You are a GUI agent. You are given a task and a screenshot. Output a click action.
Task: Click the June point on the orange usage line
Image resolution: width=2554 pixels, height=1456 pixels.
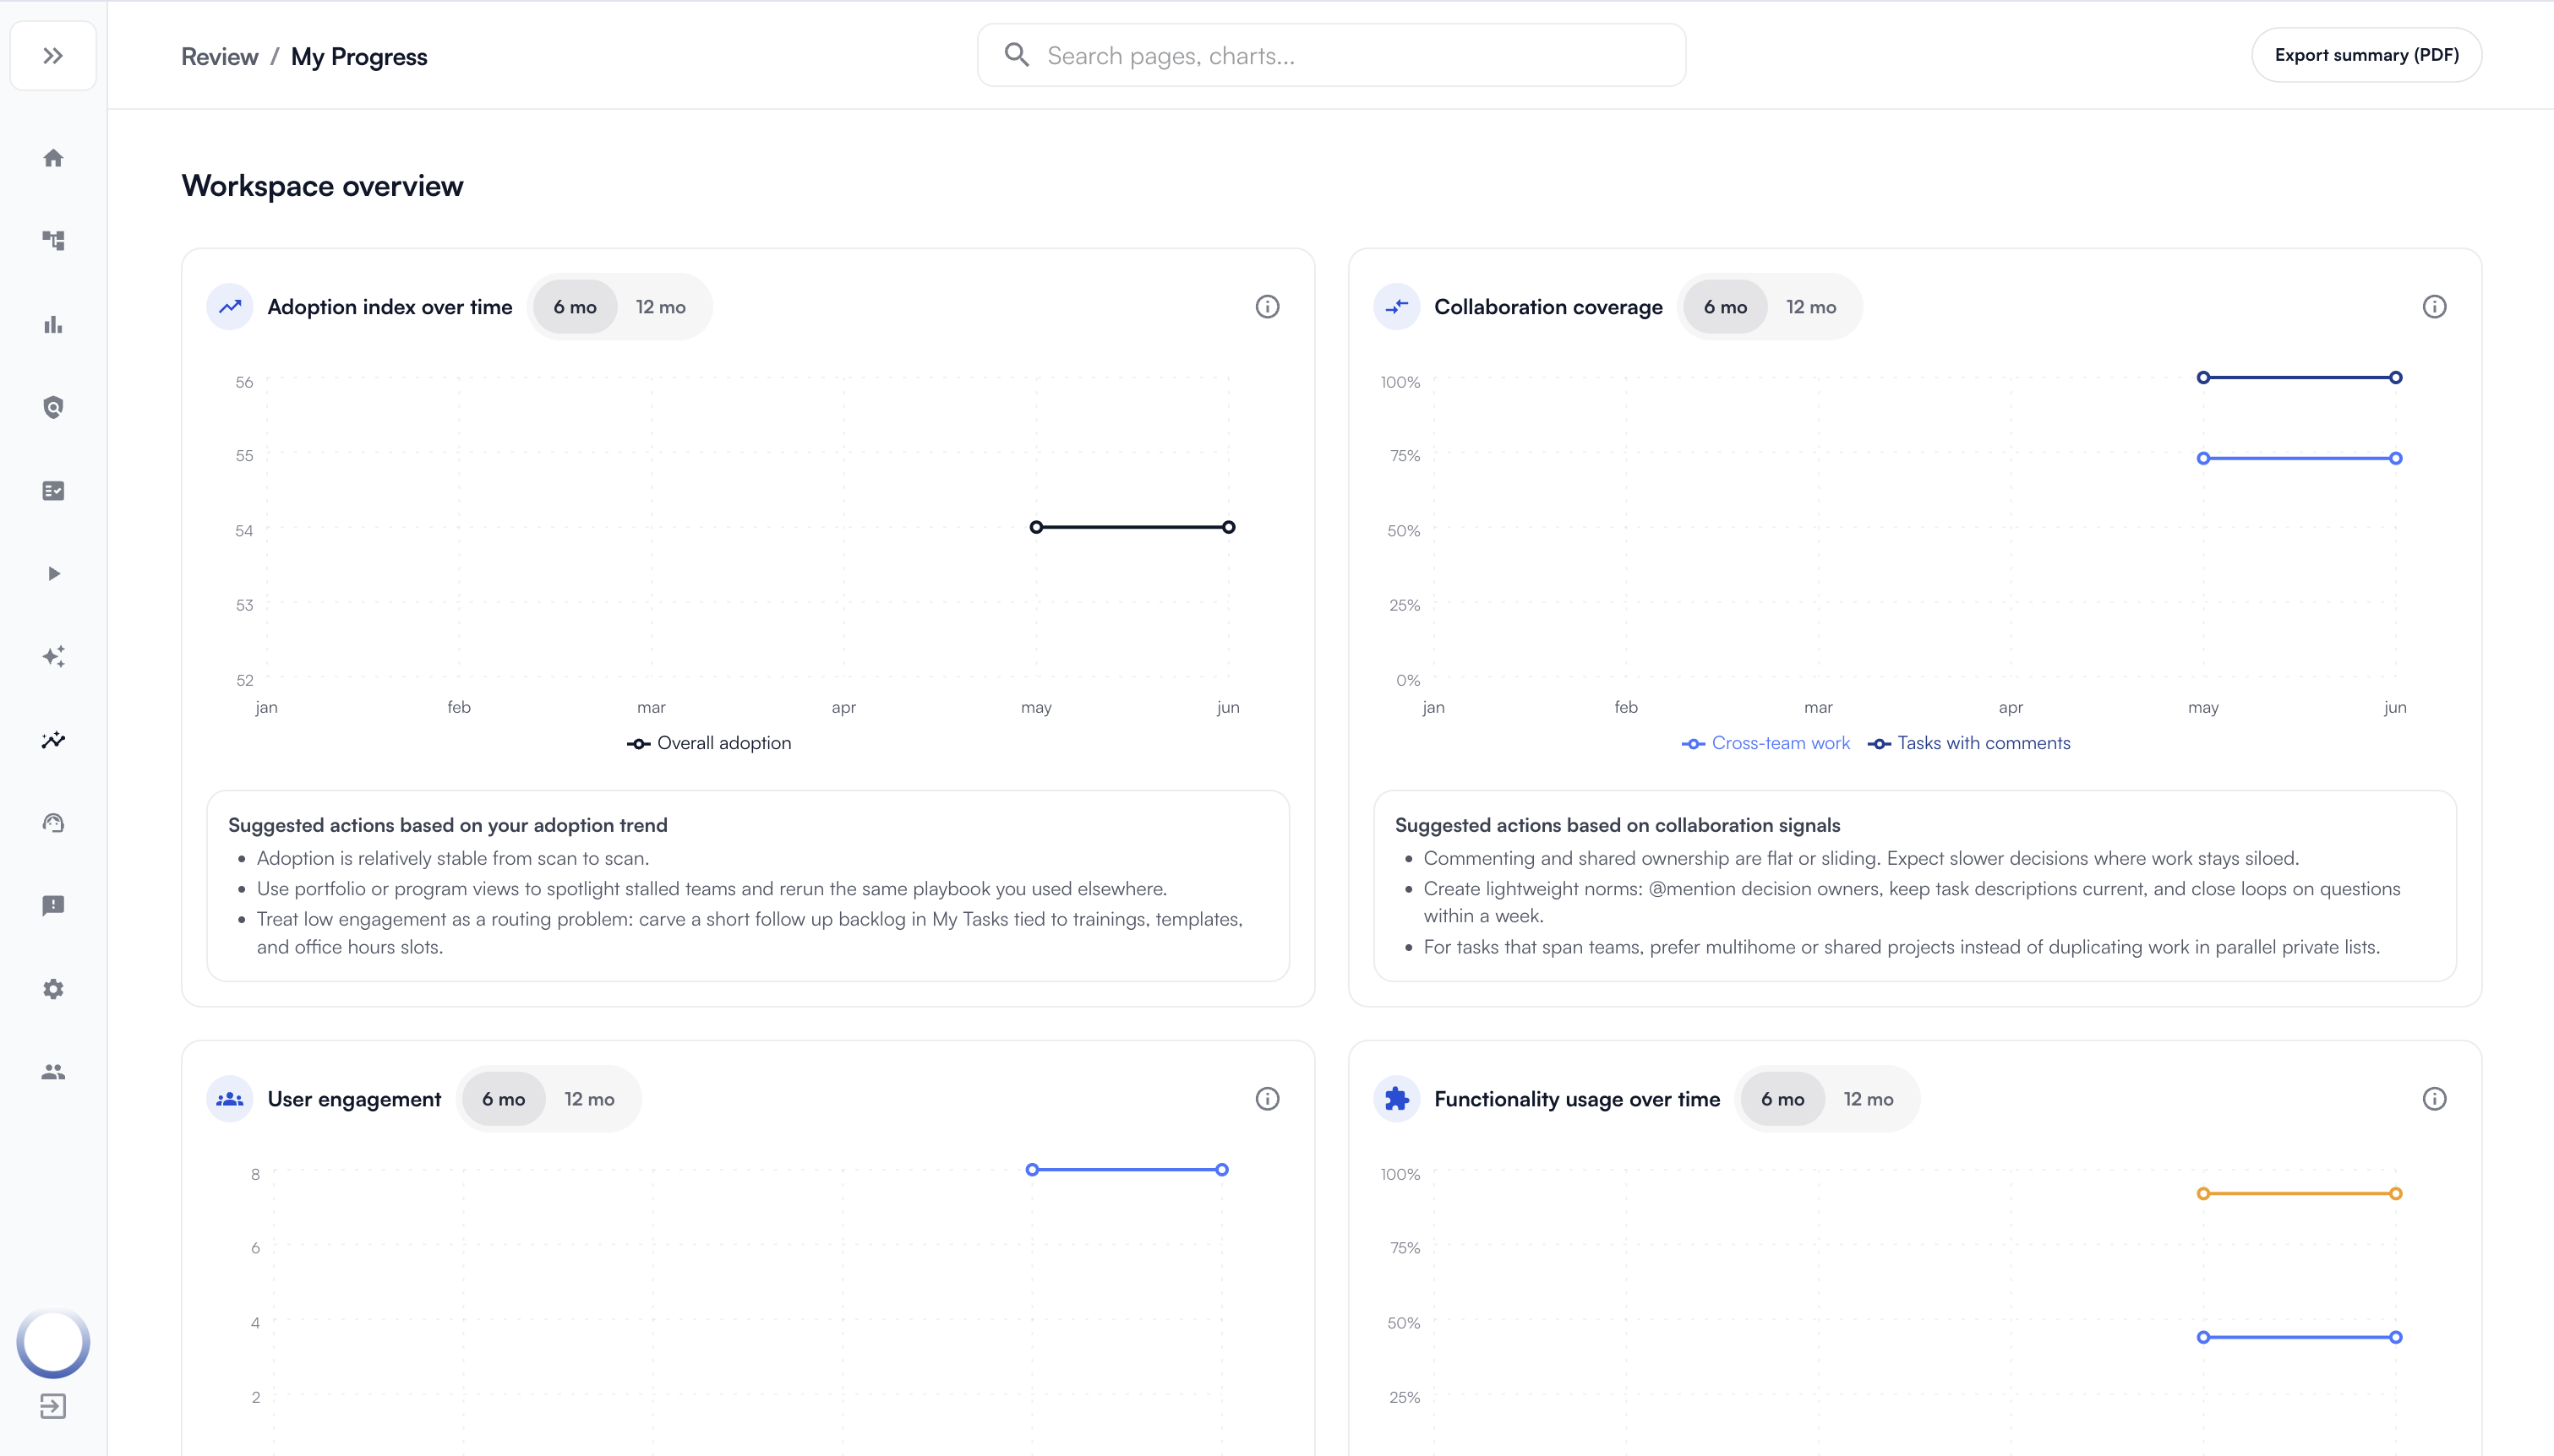click(2395, 1194)
